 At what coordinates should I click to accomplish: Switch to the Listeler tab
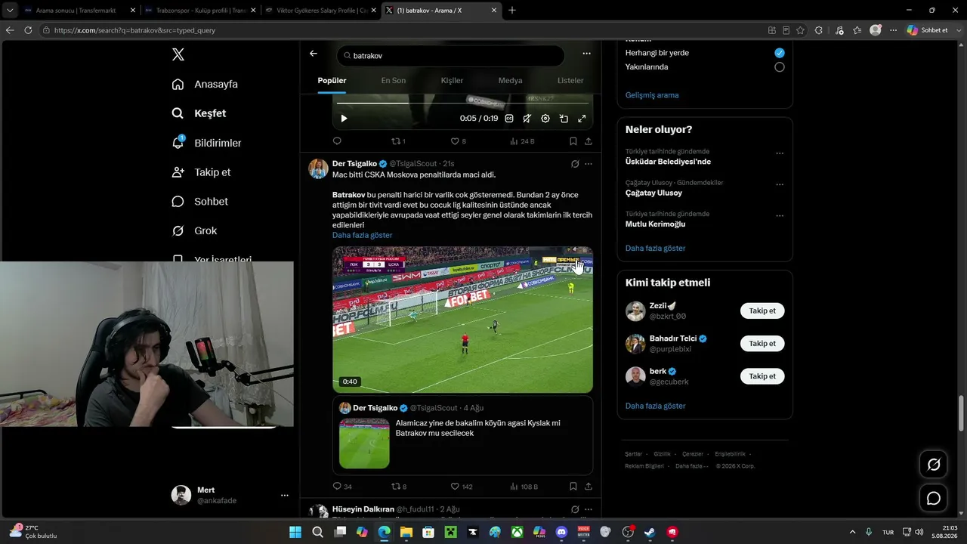coord(570,81)
